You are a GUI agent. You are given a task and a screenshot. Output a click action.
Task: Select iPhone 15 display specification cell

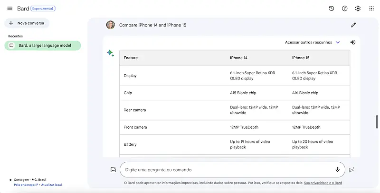point(314,76)
